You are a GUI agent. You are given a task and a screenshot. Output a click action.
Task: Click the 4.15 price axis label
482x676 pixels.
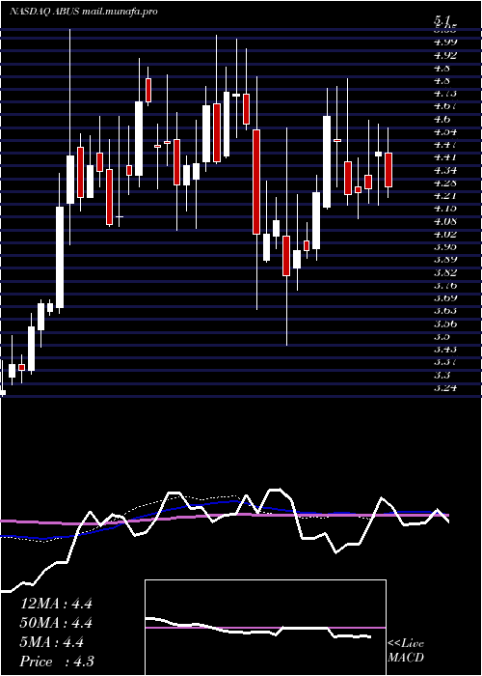pyautogui.click(x=445, y=209)
